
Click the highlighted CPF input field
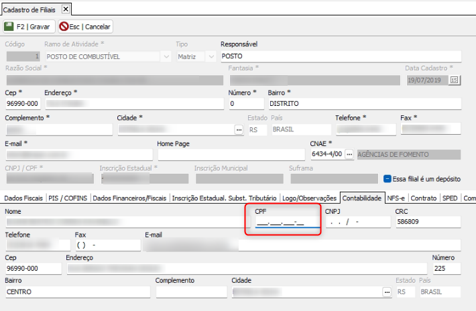(283, 223)
